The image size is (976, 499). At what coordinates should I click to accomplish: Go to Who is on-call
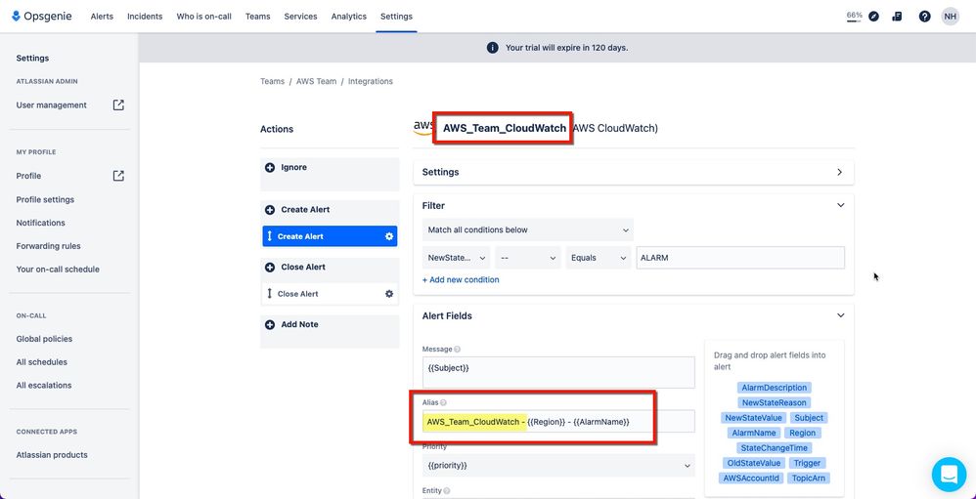203,17
